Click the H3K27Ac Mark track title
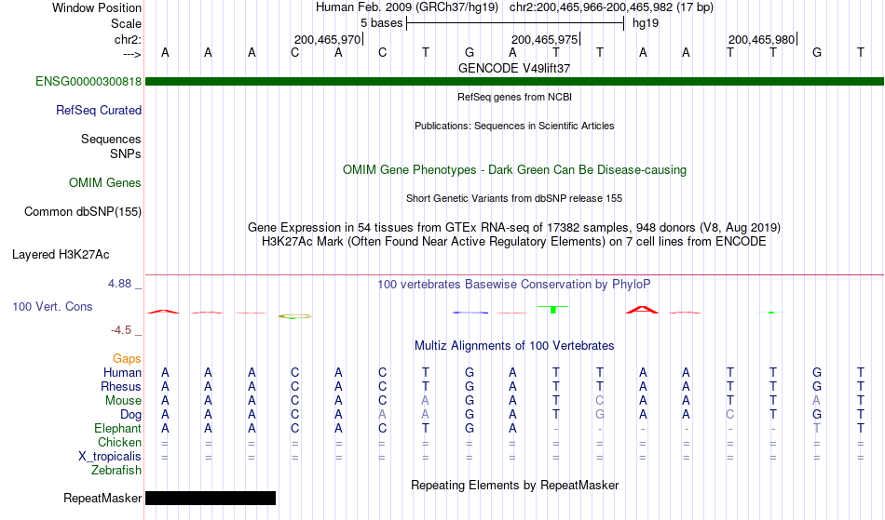885x520 pixels. [x=514, y=241]
